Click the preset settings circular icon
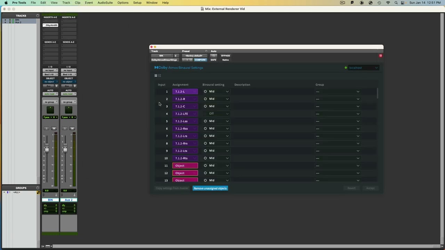Screen dimensions: 445x250 (x=206, y=51)
